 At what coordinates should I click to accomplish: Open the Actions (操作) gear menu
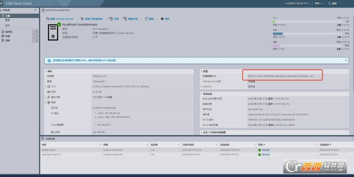tap(165, 19)
